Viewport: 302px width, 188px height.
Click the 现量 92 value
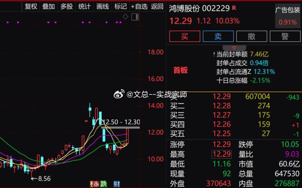pos(227,174)
